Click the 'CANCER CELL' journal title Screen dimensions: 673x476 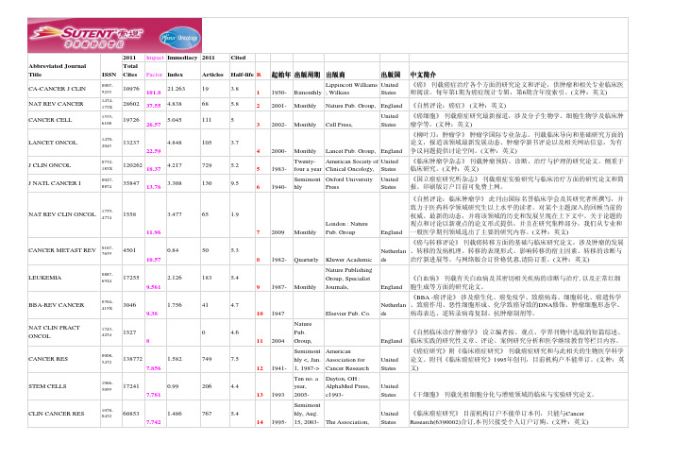[x=50, y=119]
